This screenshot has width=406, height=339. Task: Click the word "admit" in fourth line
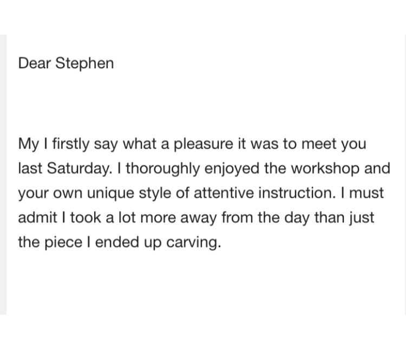point(37,217)
